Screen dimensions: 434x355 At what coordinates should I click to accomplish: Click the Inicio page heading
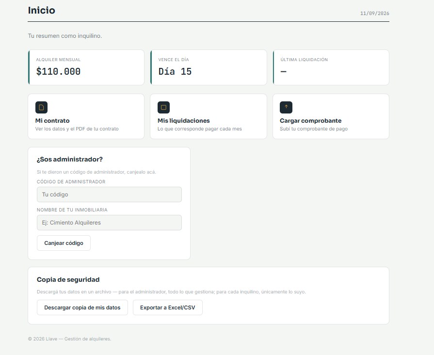coord(42,10)
